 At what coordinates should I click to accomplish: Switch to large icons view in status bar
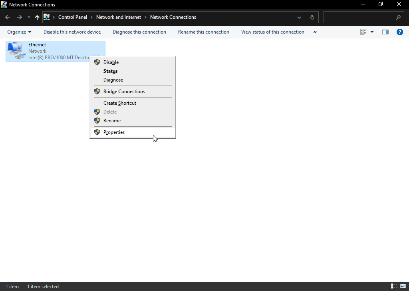pos(403,286)
